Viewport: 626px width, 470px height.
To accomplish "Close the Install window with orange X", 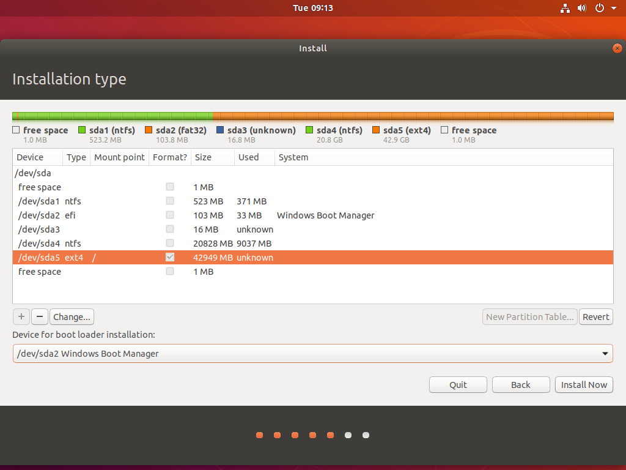I will pos(617,48).
